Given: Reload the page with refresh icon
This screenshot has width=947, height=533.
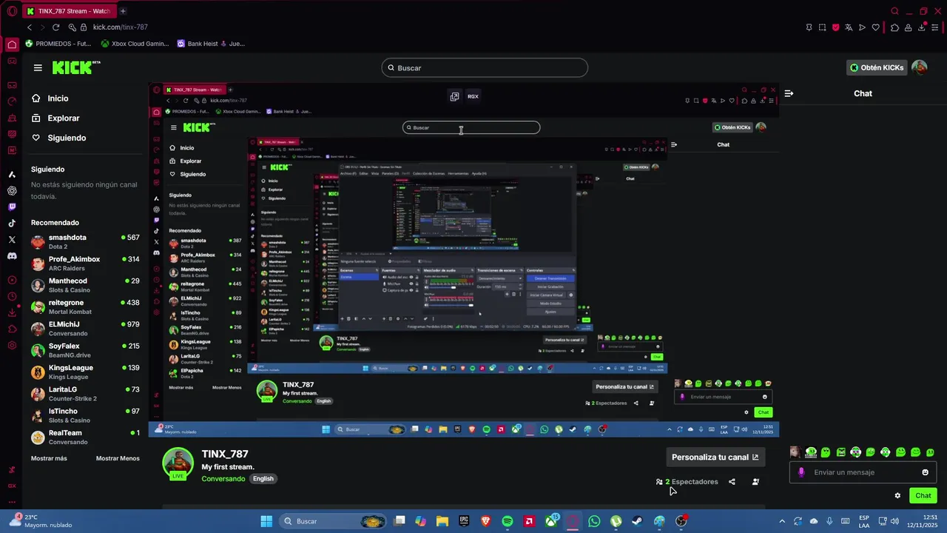Looking at the screenshot, I should [x=55, y=27].
